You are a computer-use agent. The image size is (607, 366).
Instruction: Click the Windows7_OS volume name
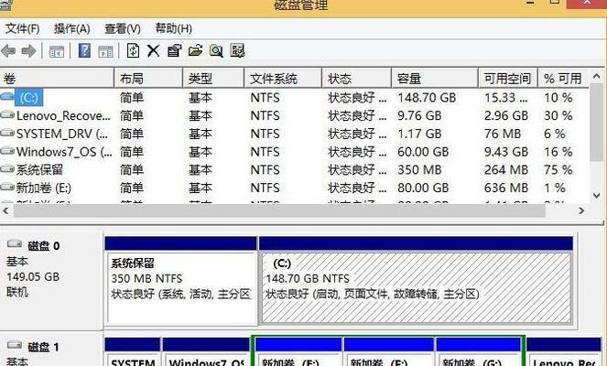[64, 152]
